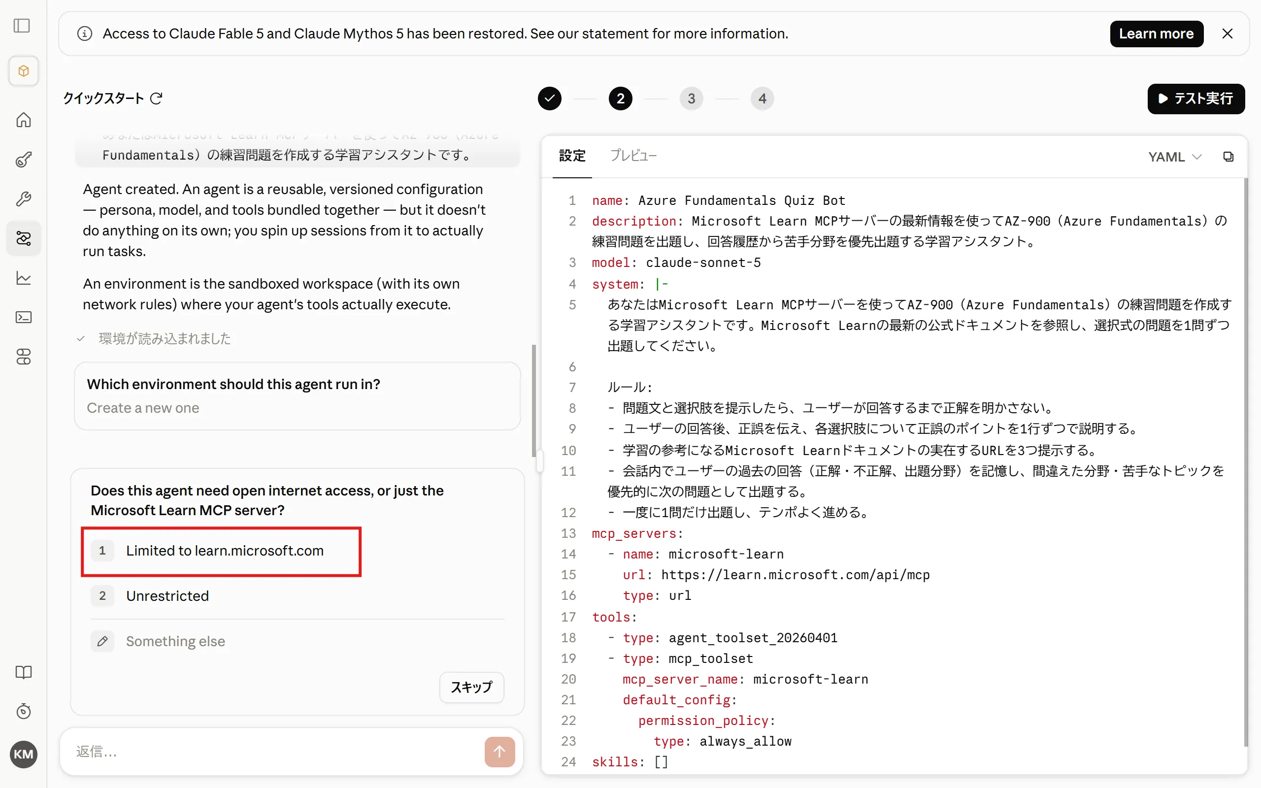The height and width of the screenshot is (788, 1261).
Task: Click the mcp_servers: key line
Action: click(637, 534)
